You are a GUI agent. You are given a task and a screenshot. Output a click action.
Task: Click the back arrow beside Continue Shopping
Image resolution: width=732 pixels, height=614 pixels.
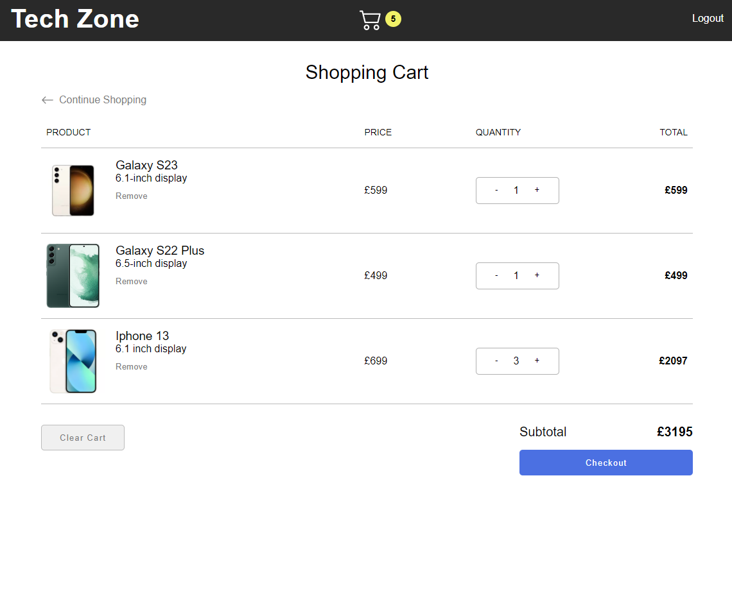tap(47, 100)
